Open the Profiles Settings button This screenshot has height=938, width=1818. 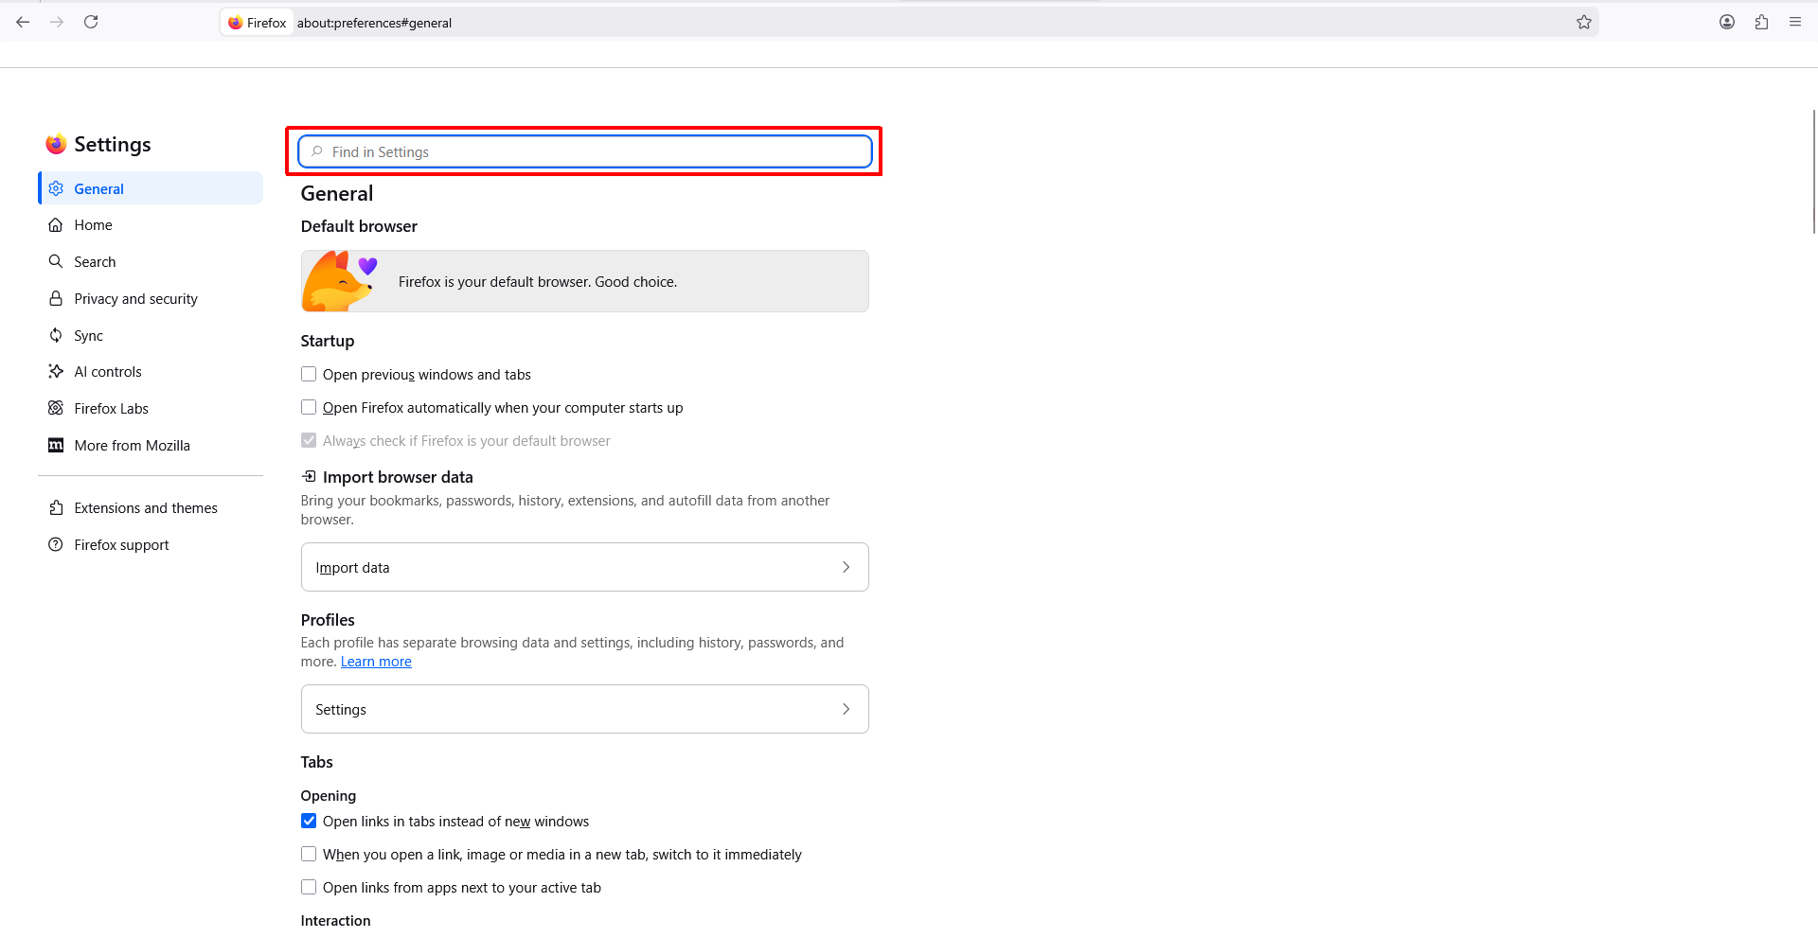(584, 709)
